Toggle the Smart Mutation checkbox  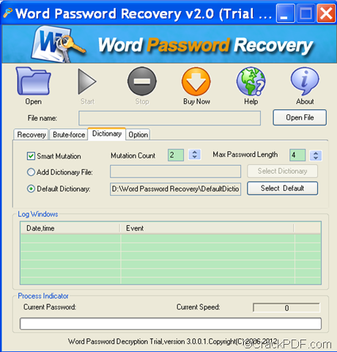pyautogui.click(x=31, y=156)
